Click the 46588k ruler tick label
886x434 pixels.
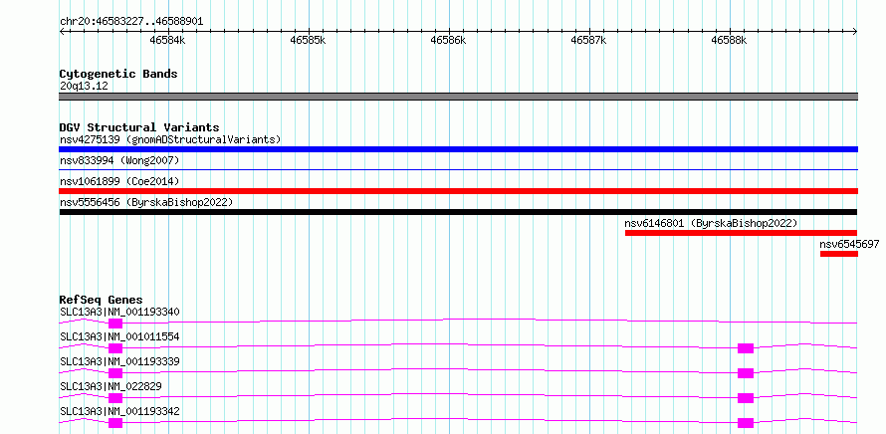729,40
